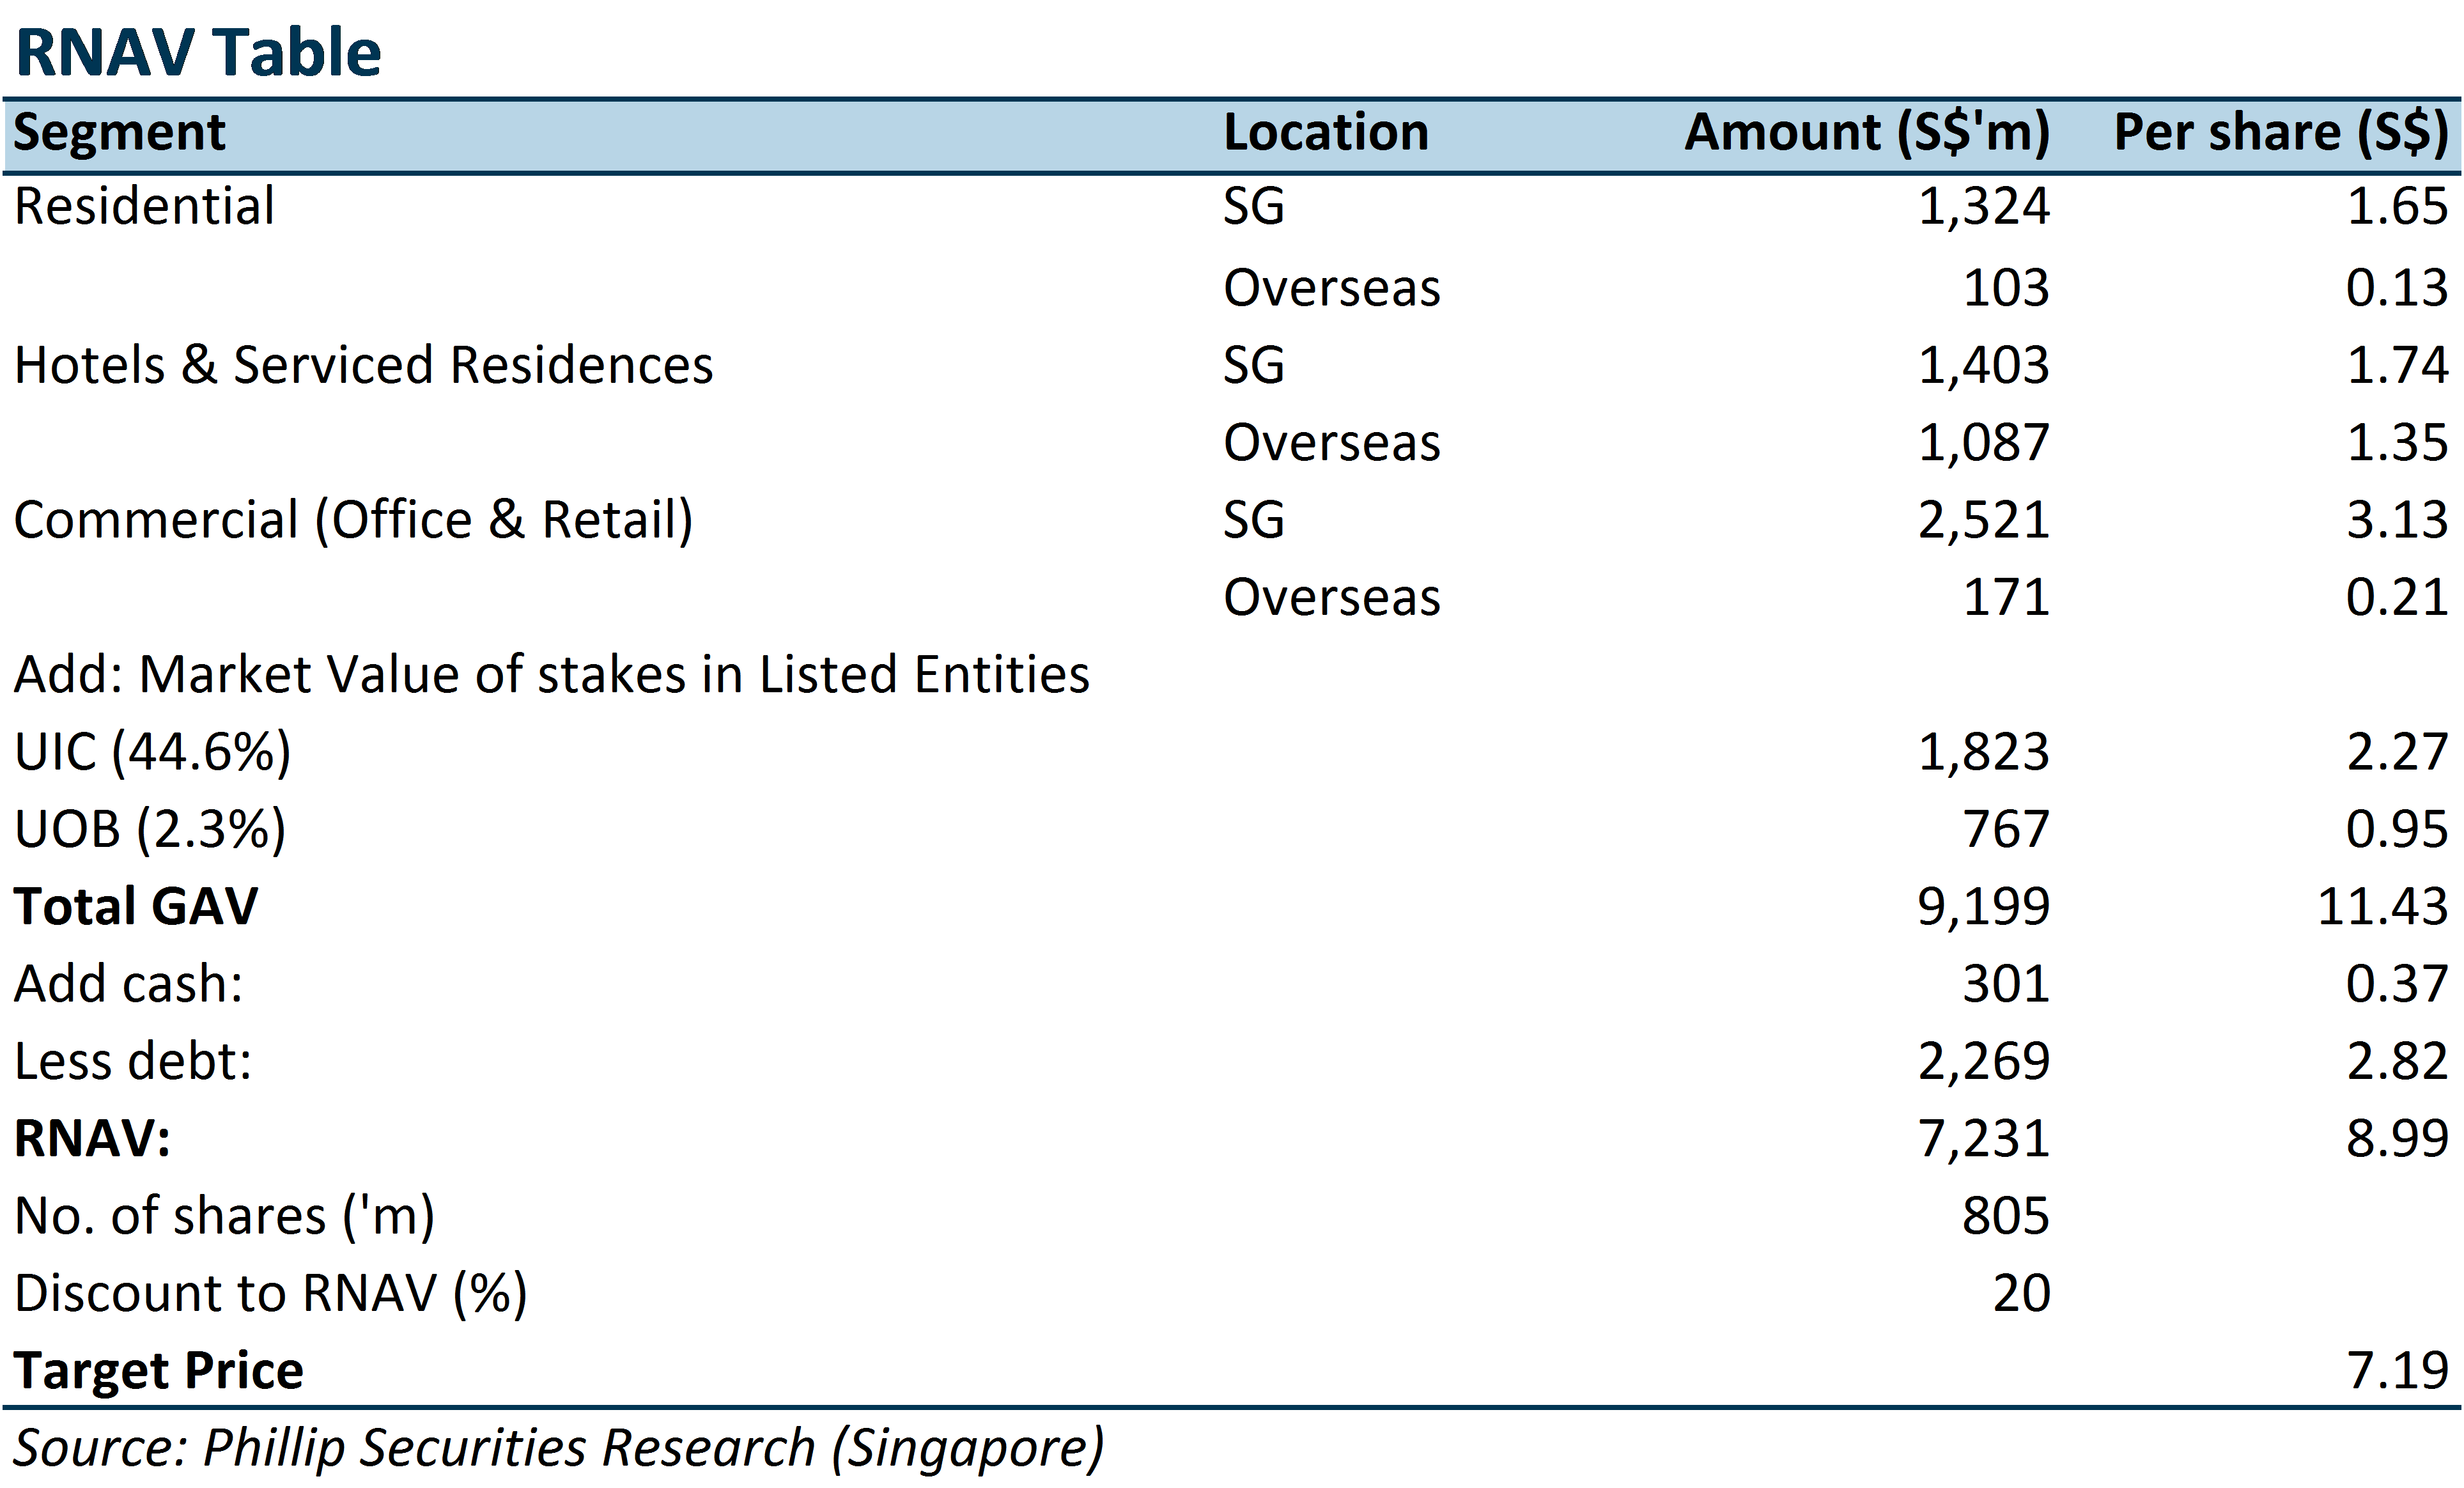Select the per share value 8.99
The image size is (2464, 1488).
2398,1139
